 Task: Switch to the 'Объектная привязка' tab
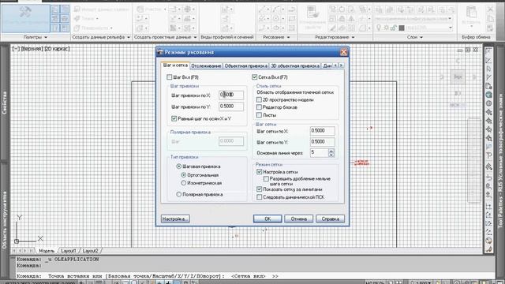pyautogui.click(x=245, y=66)
